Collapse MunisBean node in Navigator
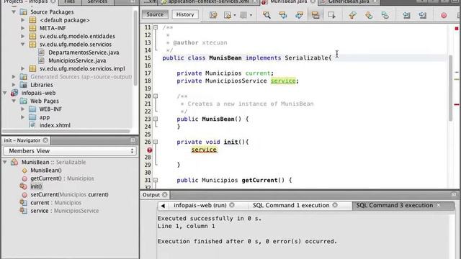The height and width of the screenshot is (259, 461). point(5,162)
